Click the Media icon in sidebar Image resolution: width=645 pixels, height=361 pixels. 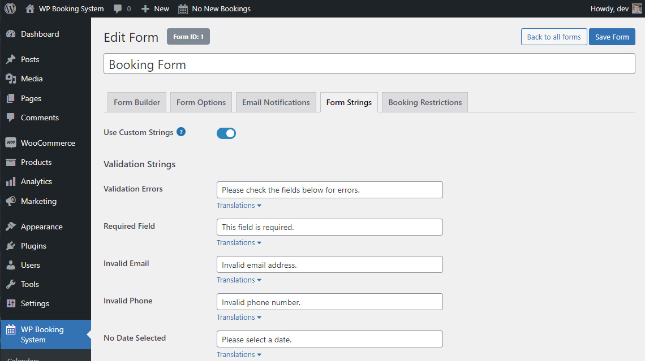[11, 79]
